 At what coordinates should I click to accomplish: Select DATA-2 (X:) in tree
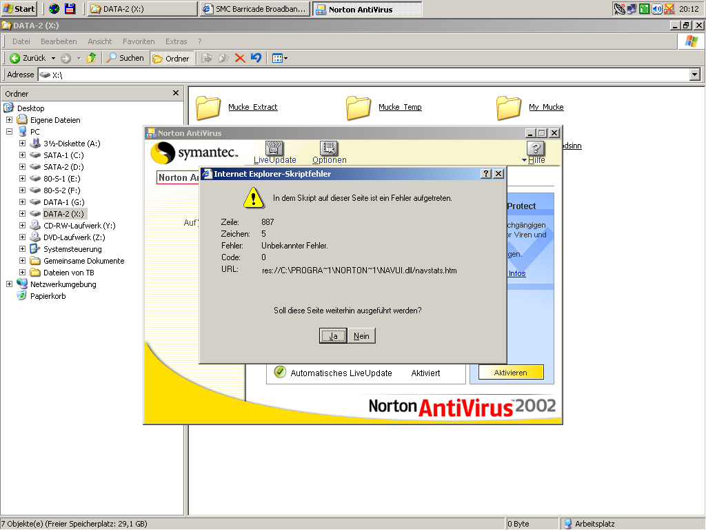pos(63,214)
